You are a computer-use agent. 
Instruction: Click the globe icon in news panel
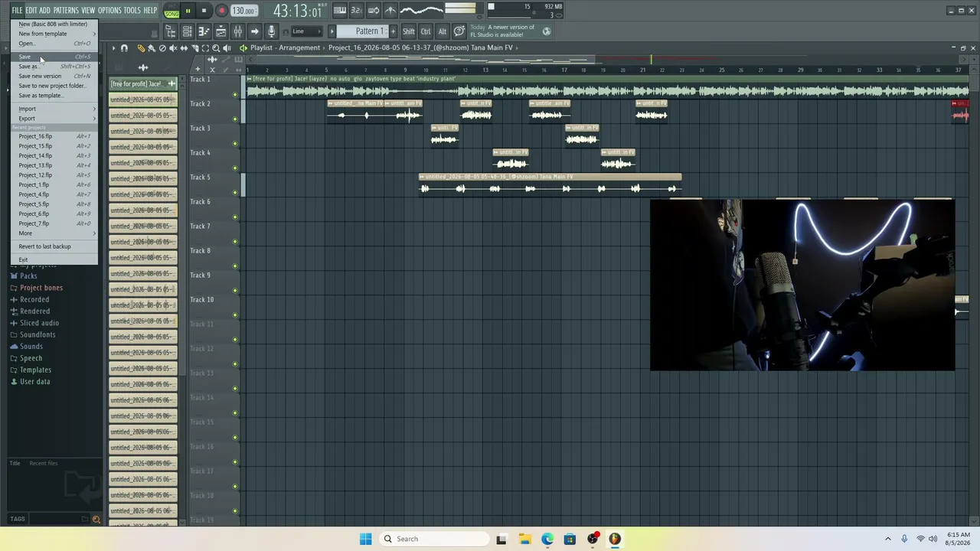pyautogui.click(x=547, y=31)
